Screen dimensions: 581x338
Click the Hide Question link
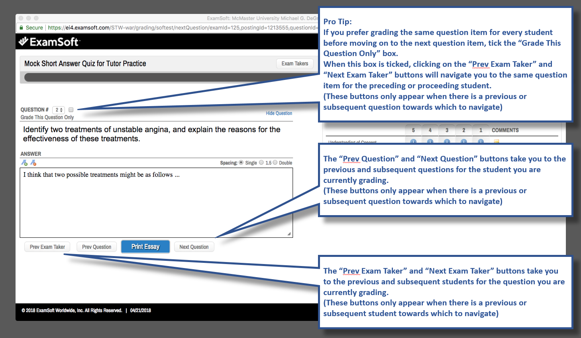tap(279, 113)
